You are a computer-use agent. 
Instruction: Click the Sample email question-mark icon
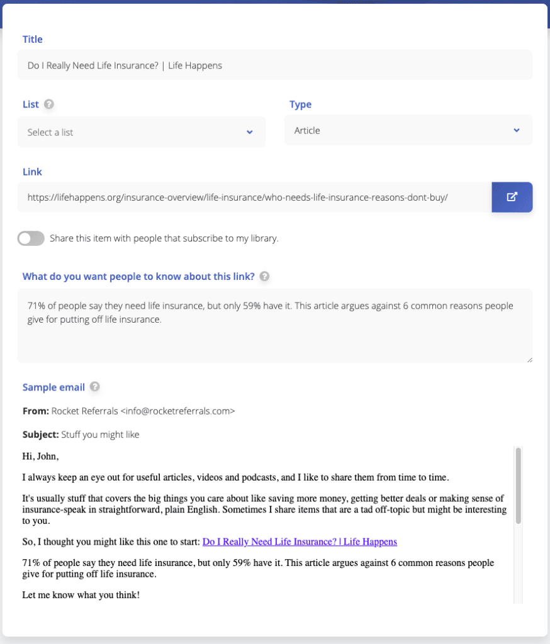94,387
